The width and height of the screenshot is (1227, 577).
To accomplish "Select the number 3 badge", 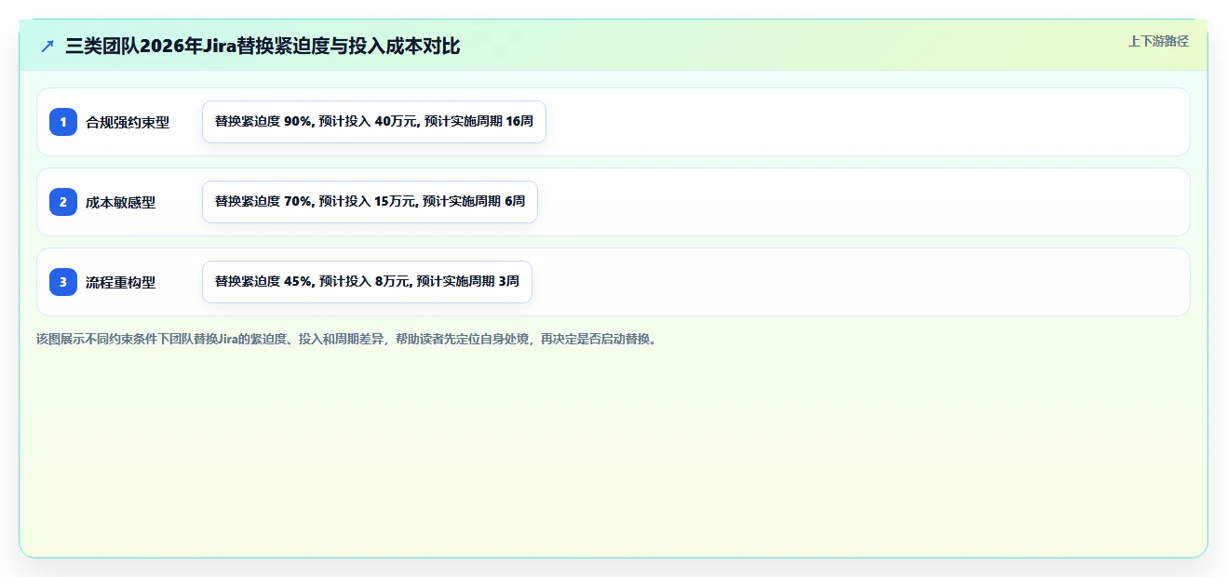I will pos(63,282).
